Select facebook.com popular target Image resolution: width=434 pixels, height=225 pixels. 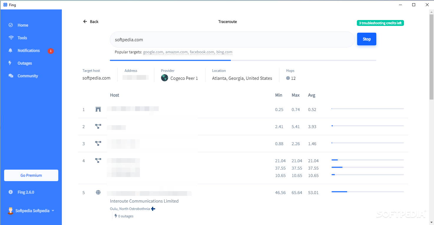click(x=202, y=52)
